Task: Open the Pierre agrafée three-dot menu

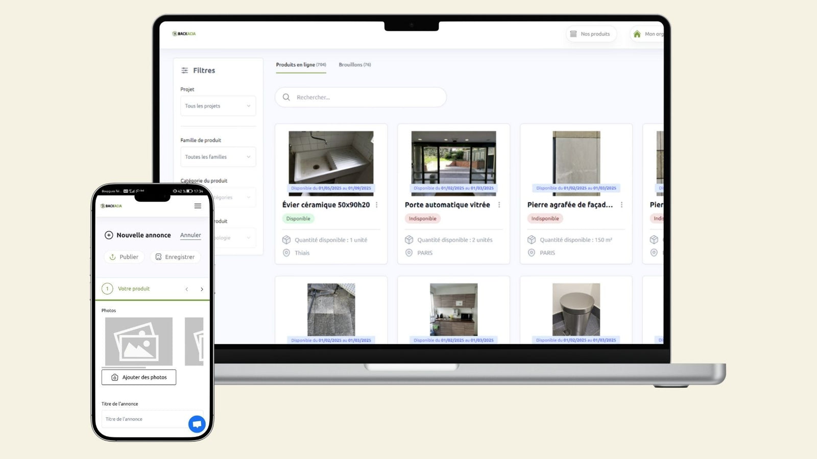Action: click(621, 205)
